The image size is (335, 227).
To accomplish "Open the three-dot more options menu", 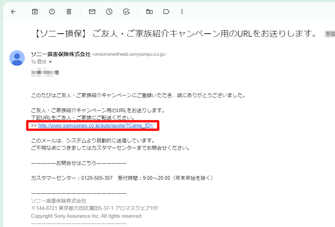I will [182, 12].
